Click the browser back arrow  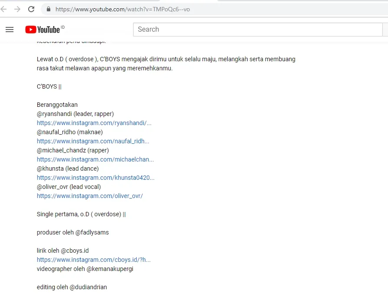(4, 10)
